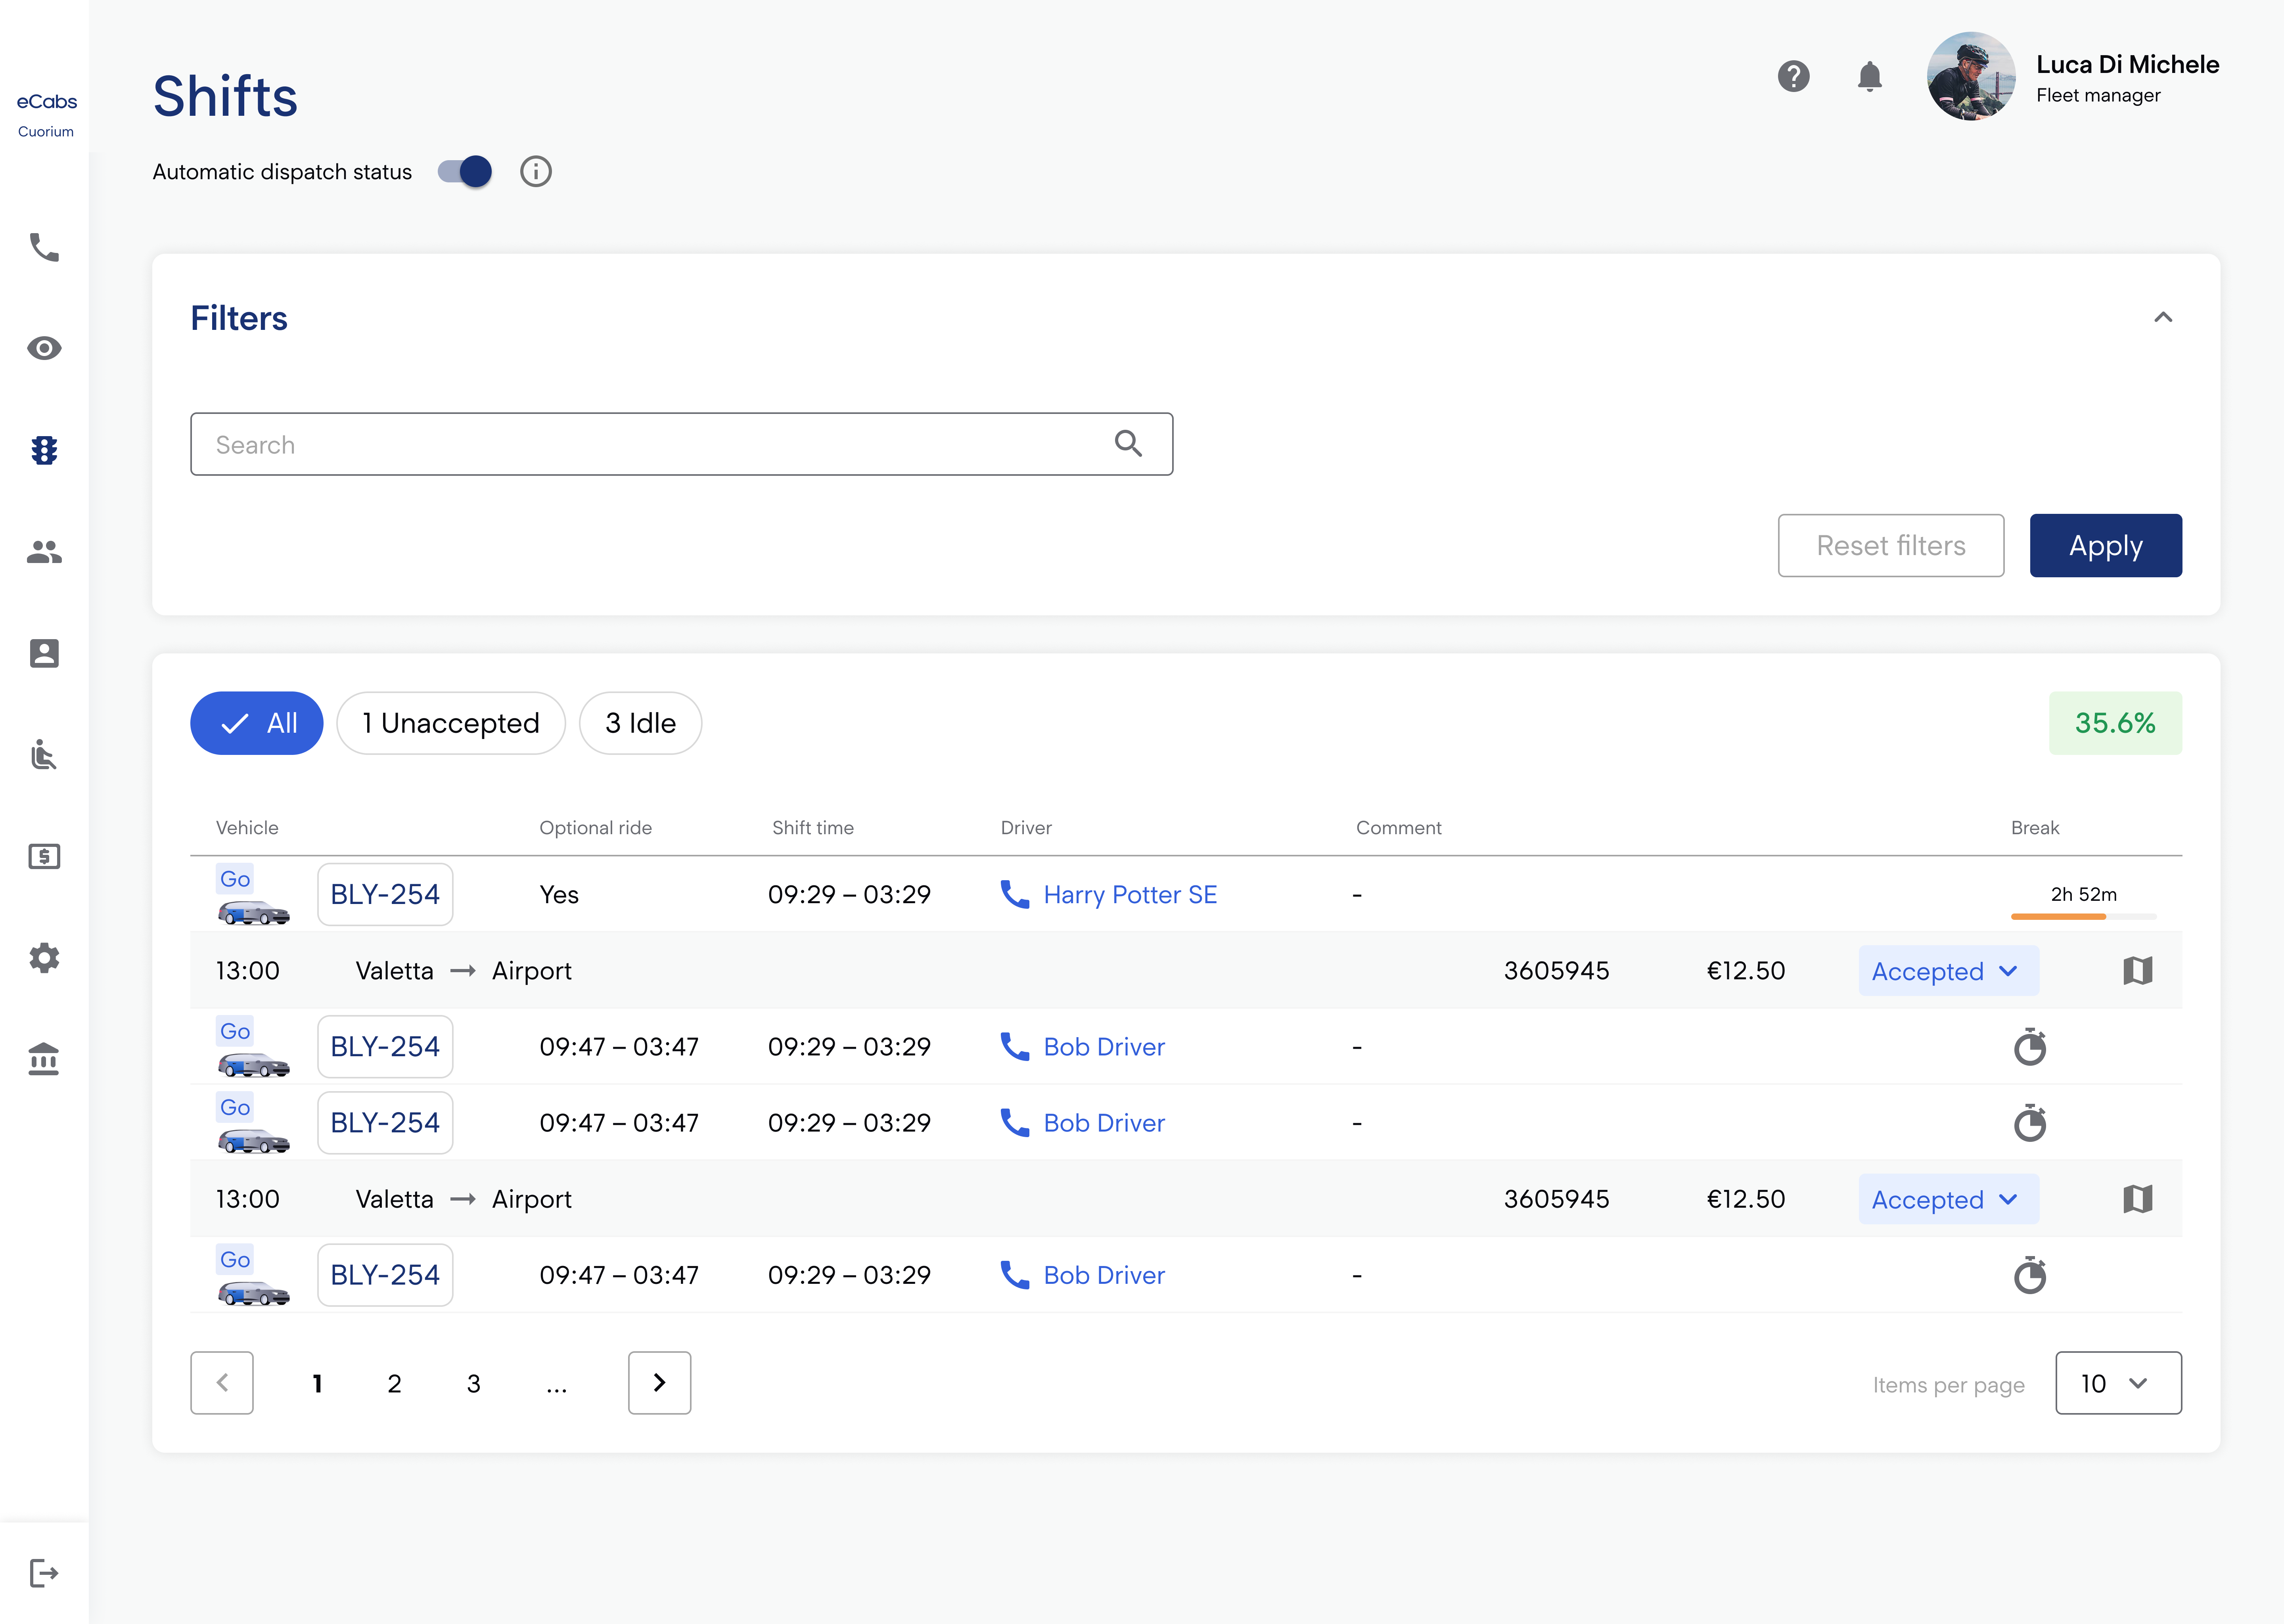Open driver Harry Potter SE
2284x1624 pixels.
point(1131,894)
